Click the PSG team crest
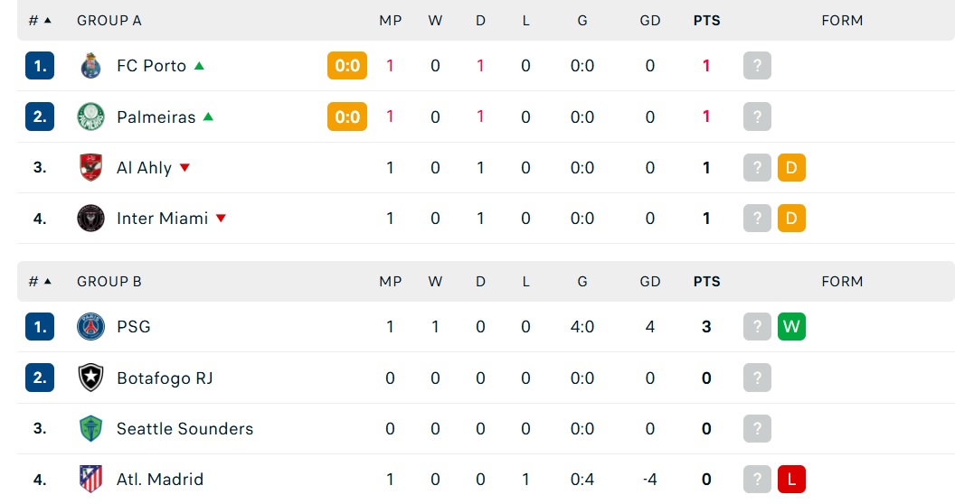Screen dimensions: 955x504 tap(90, 326)
